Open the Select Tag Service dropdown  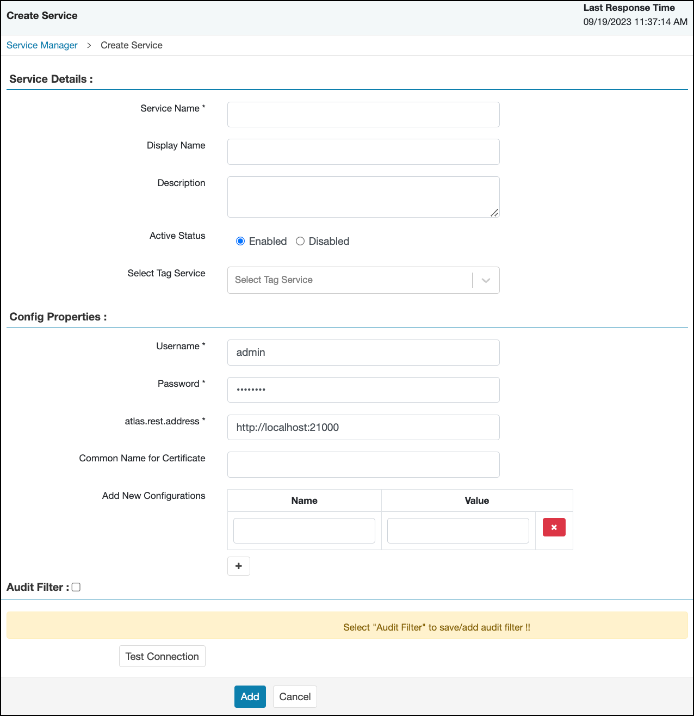(349, 280)
